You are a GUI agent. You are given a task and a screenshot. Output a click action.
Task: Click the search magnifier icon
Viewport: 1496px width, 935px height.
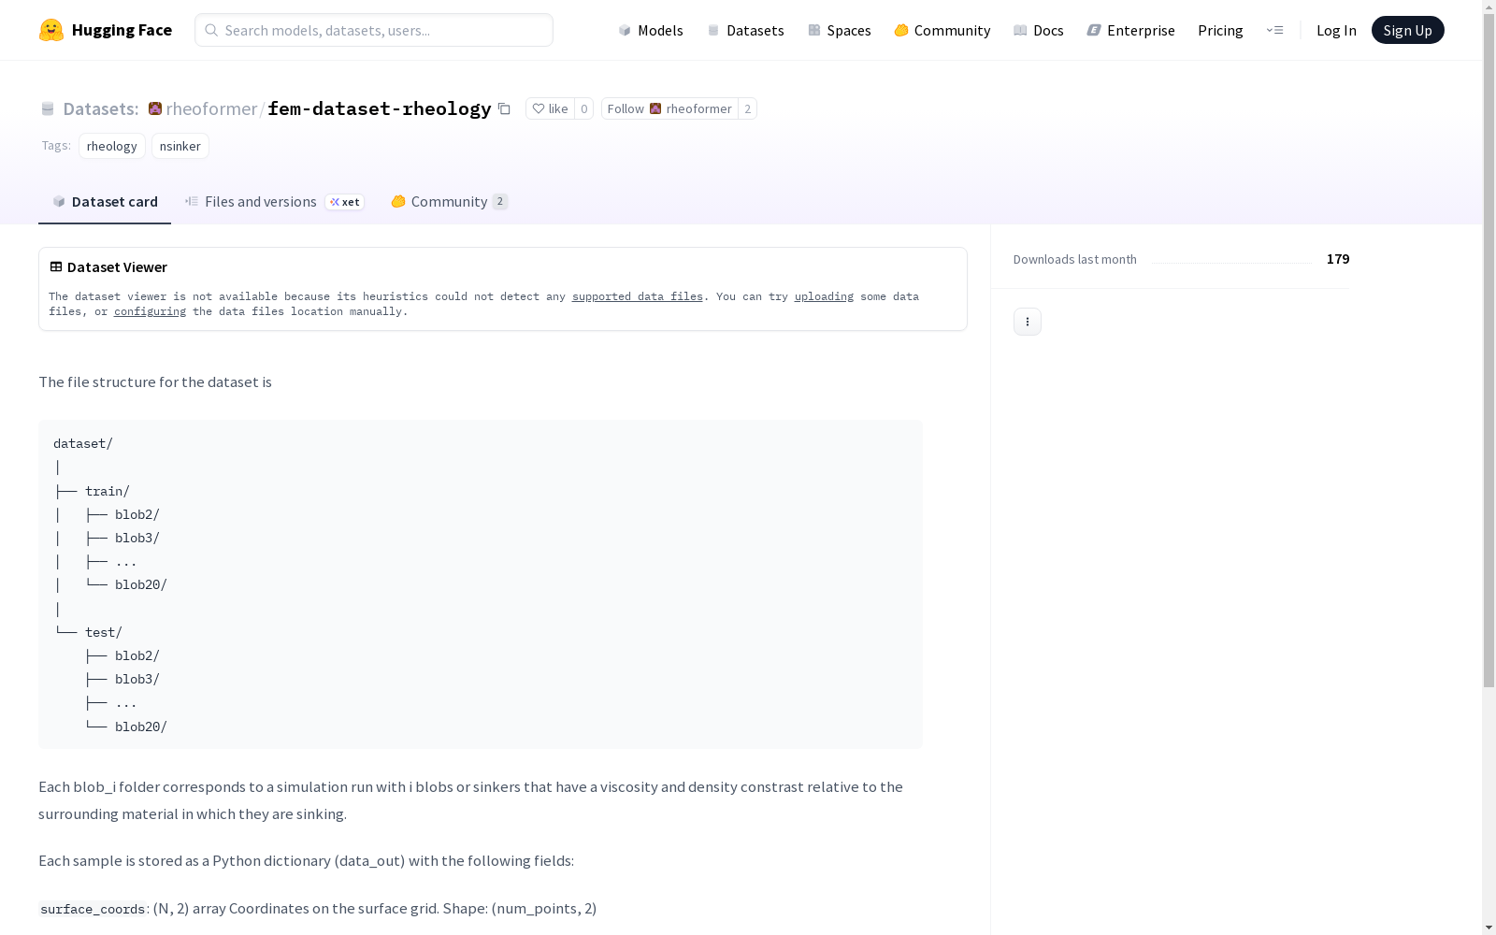211,30
